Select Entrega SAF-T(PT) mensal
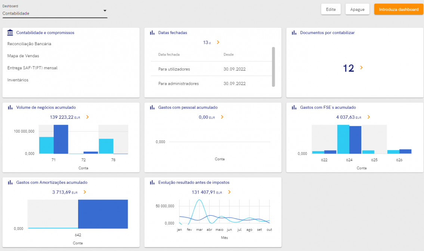424x251 pixels. [x=33, y=68]
